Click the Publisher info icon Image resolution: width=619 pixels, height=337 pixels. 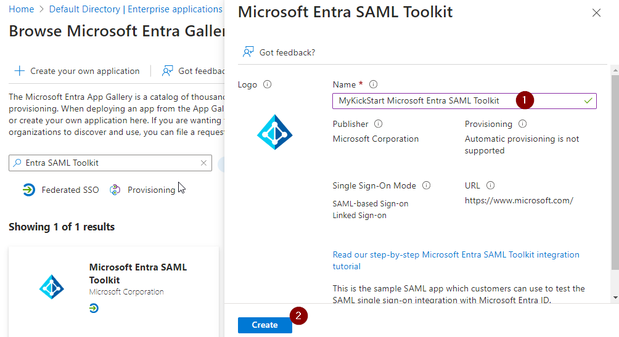click(x=379, y=124)
